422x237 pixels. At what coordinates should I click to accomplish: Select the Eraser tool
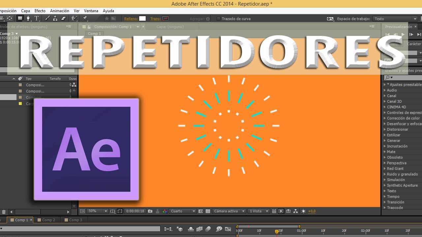pyautogui.click(x=64, y=18)
